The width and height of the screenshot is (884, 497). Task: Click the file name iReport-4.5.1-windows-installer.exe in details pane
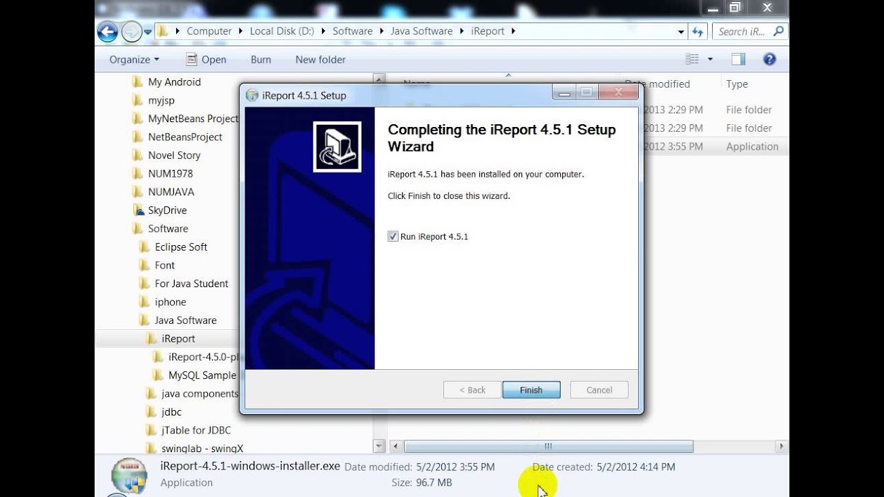pyautogui.click(x=250, y=466)
